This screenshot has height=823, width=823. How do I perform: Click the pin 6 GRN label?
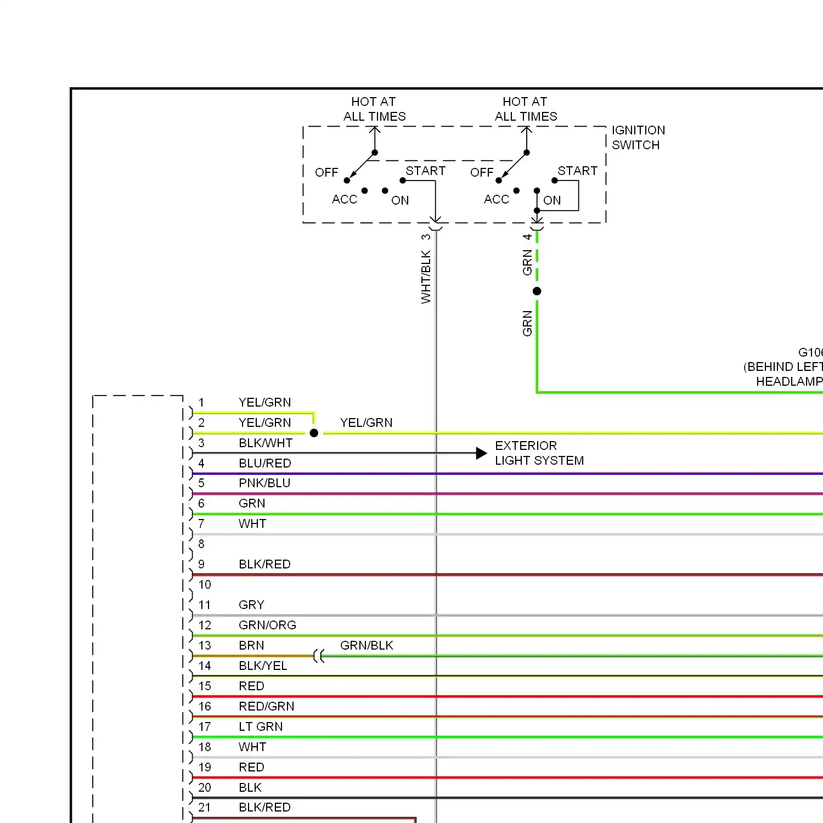point(252,503)
